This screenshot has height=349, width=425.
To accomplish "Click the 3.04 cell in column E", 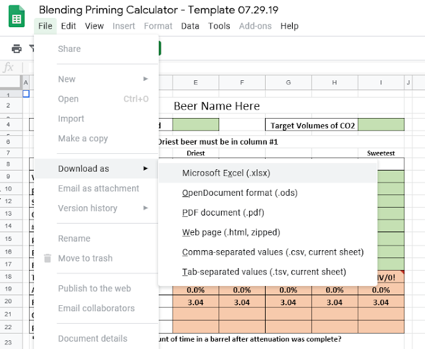I will (x=196, y=303).
